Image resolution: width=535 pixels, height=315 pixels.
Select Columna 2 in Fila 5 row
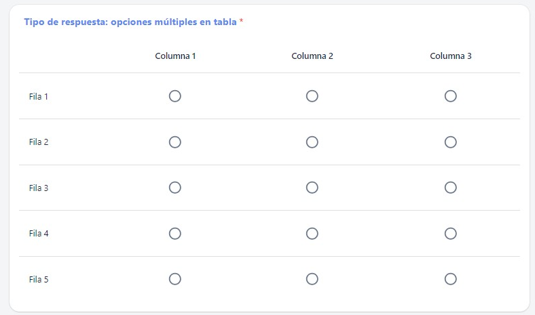coord(312,278)
